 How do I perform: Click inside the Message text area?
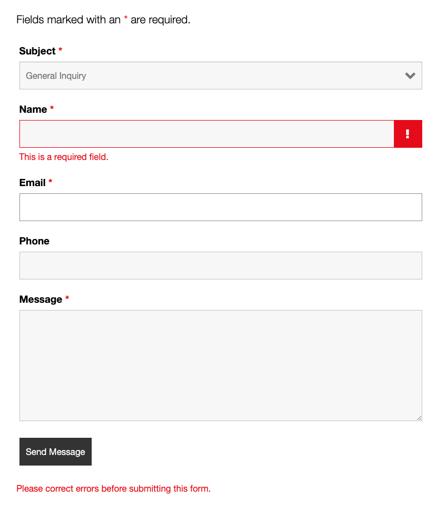coord(221,365)
